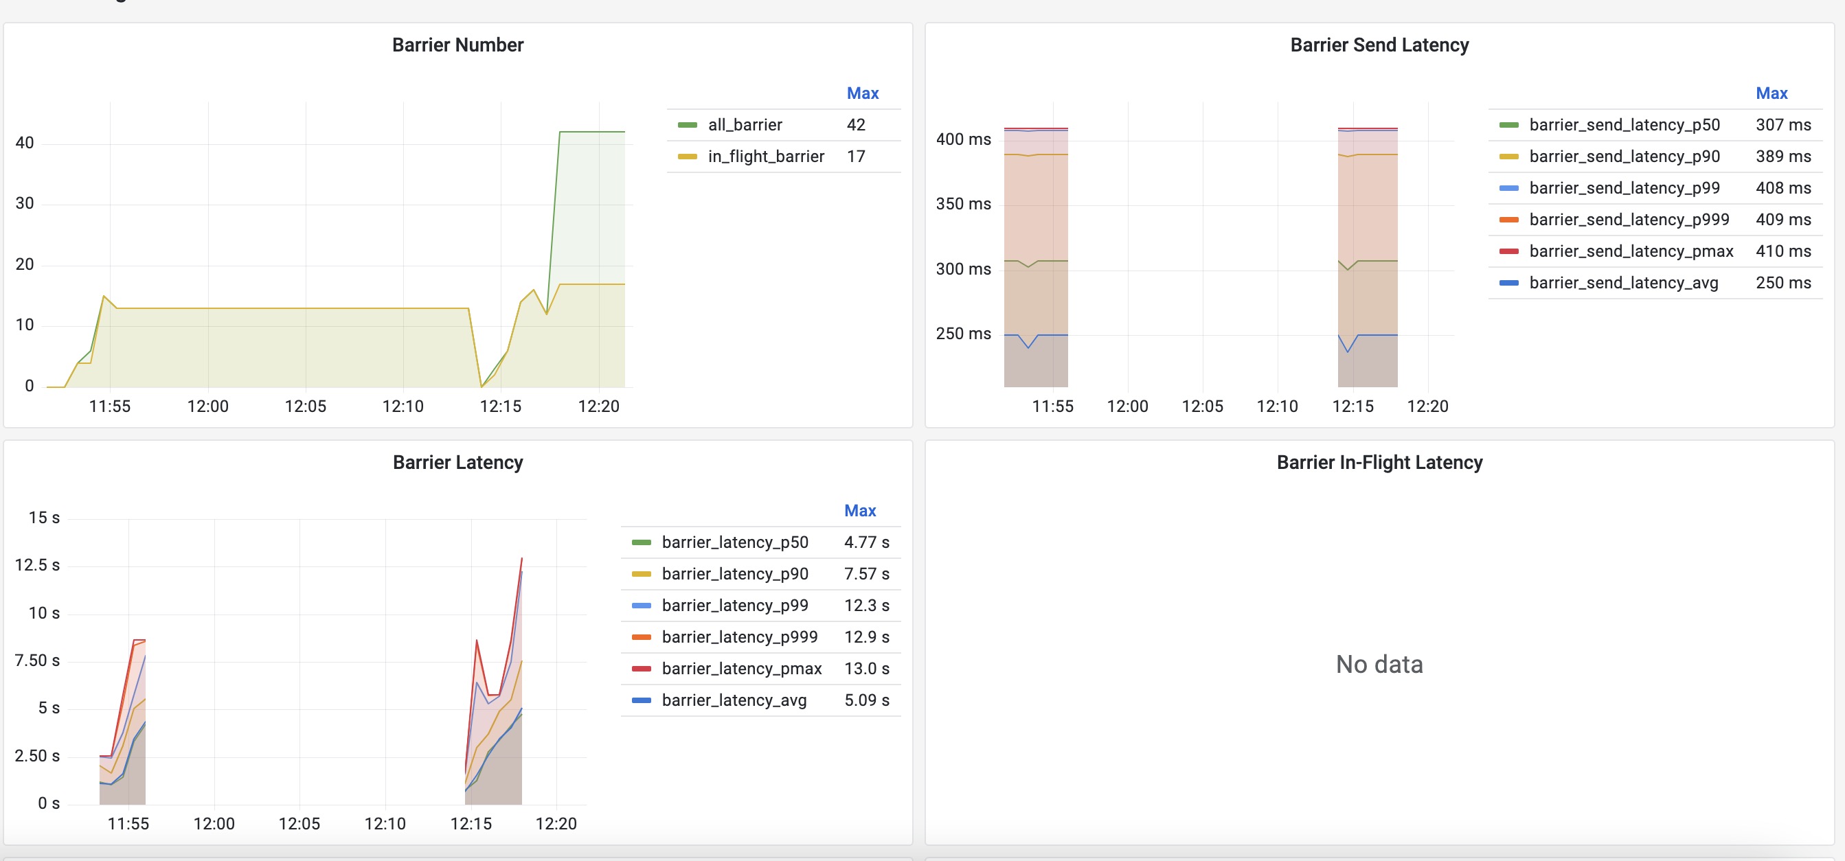Select the Barrier In-Flight Latency panel title
The height and width of the screenshot is (861, 1845).
(x=1379, y=462)
